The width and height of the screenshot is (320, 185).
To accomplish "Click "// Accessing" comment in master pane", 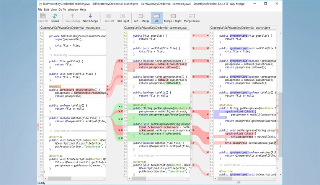I will [x=58, y=55].
